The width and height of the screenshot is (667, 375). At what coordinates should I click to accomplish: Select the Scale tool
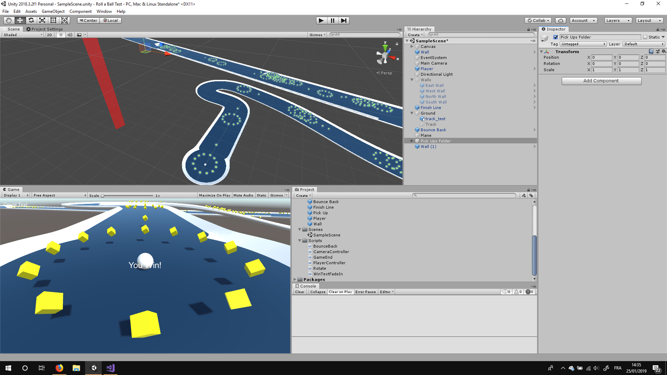tap(42, 20)
